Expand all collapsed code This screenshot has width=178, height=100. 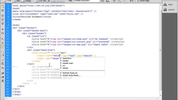click(3, 24)
